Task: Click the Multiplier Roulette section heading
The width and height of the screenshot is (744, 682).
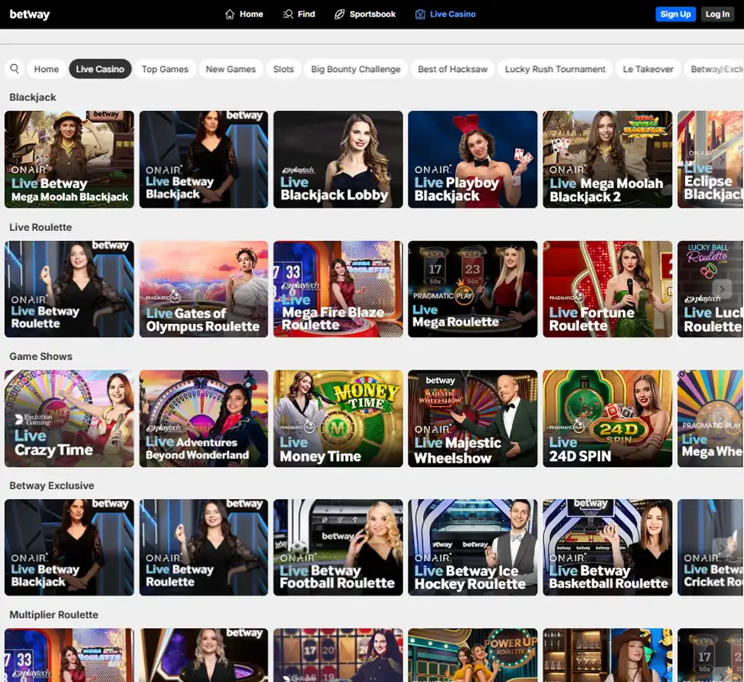Action: 54,614
